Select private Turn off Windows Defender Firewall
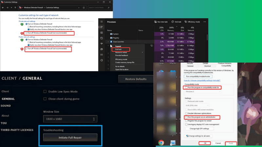This screenshot has width=262, height=147. [x=27, y=33]
